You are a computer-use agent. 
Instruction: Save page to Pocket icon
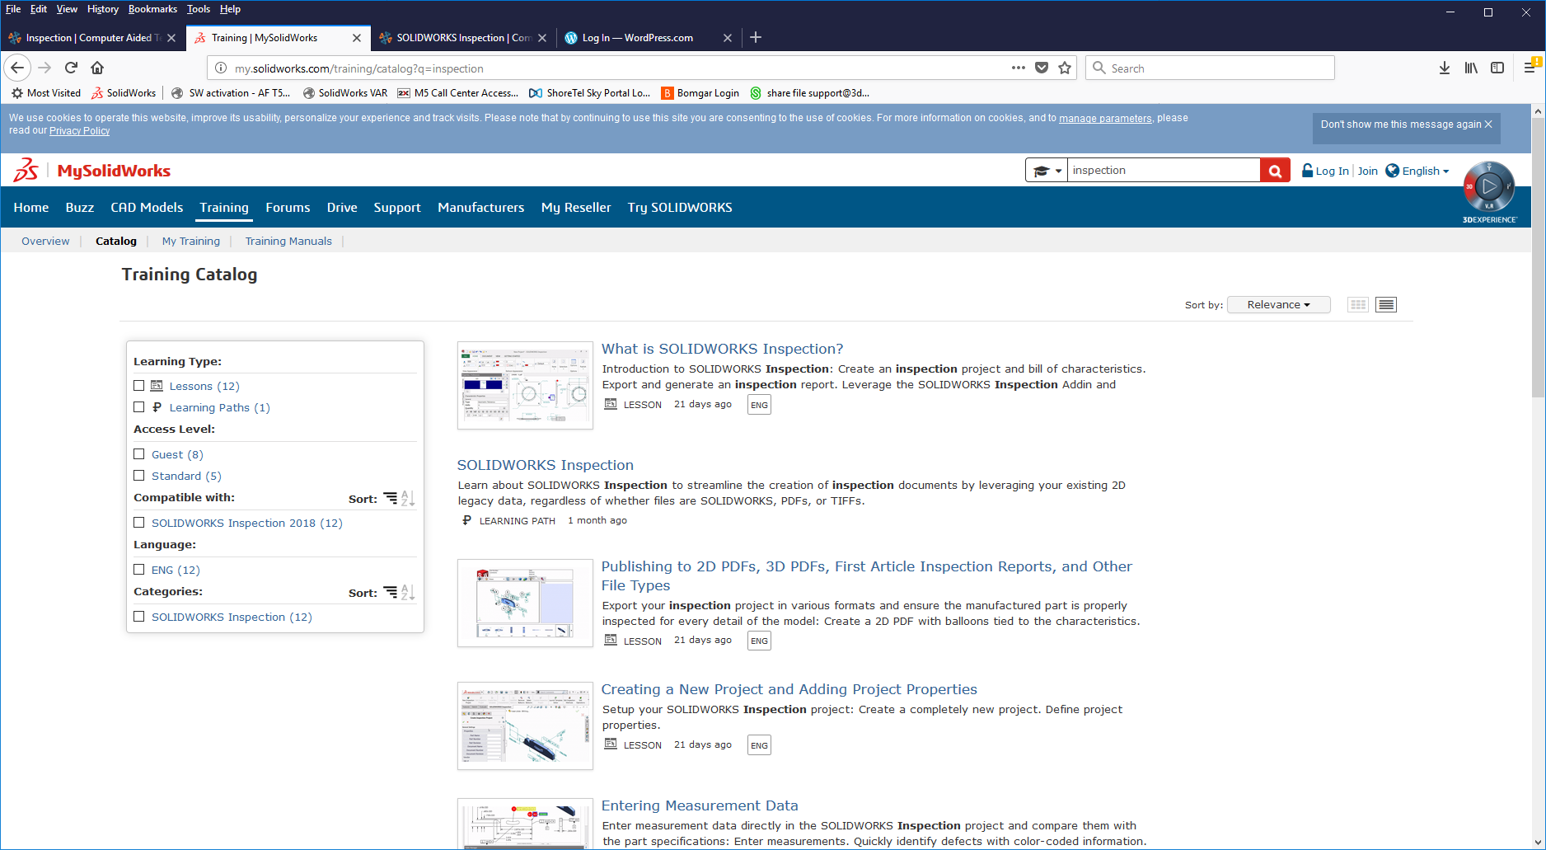[1042, 68]
